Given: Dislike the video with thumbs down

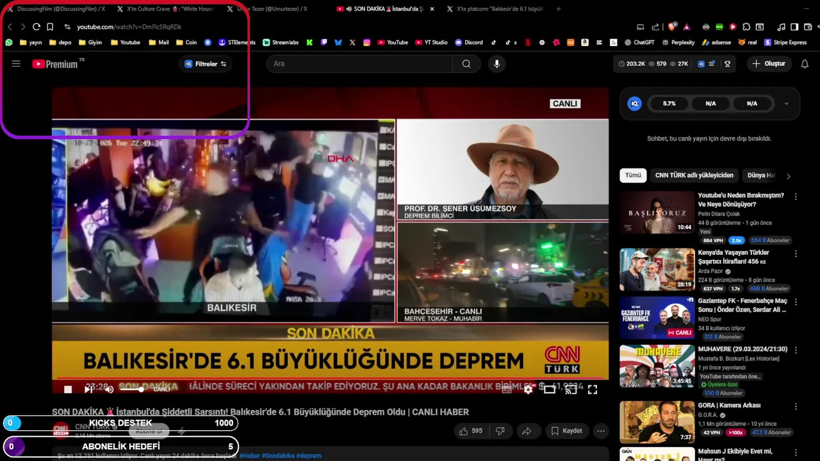Looking at the screenshot, I should coord(500,431).
